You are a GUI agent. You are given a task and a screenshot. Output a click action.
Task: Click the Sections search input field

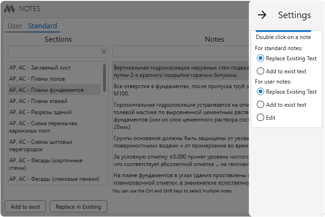54,51
